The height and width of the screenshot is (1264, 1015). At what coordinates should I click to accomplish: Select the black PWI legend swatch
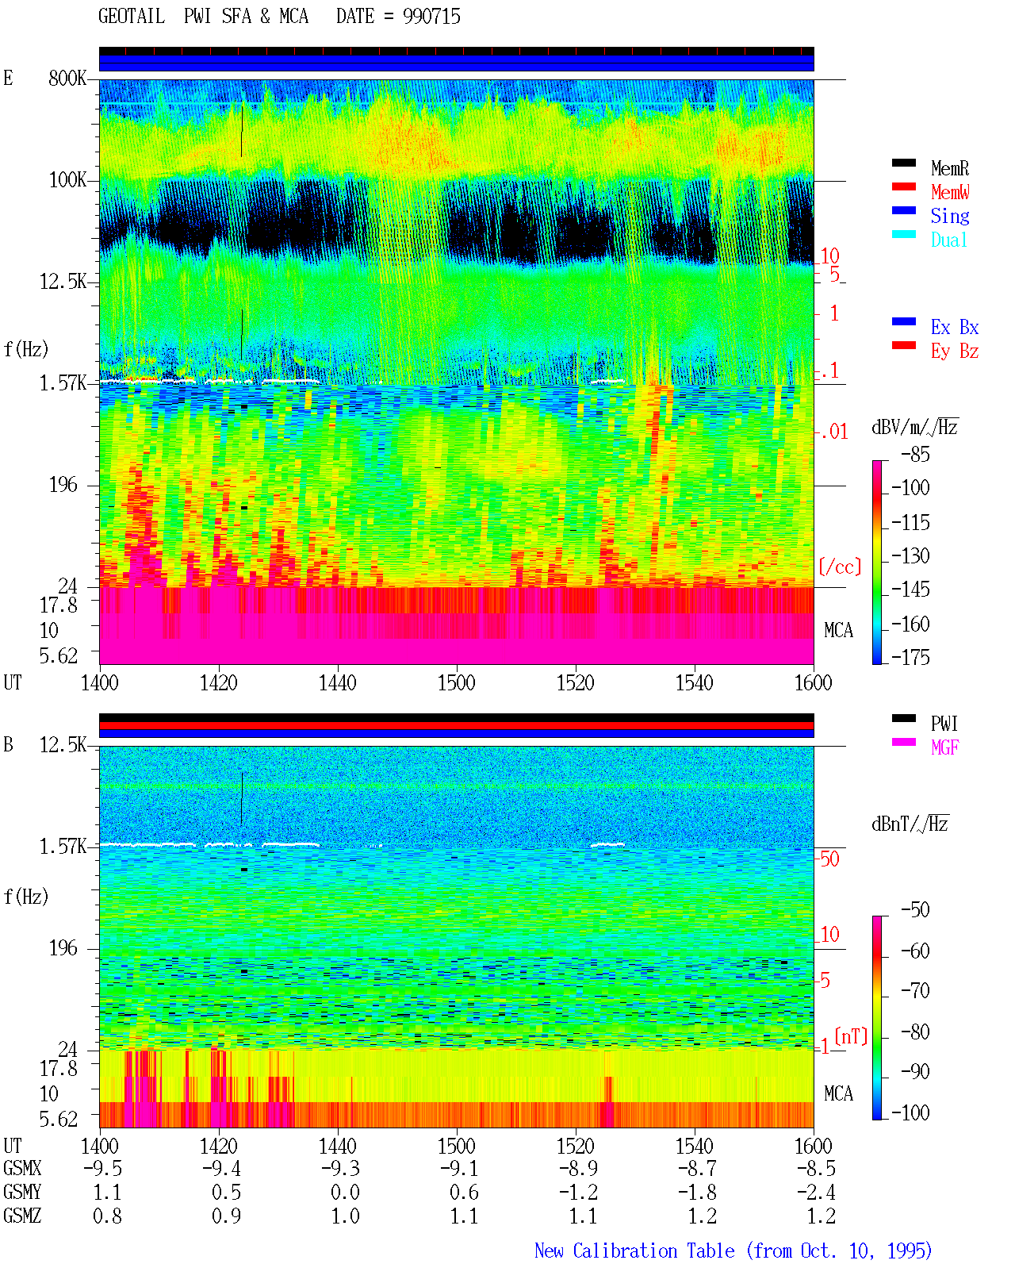[x=904, y=718]
